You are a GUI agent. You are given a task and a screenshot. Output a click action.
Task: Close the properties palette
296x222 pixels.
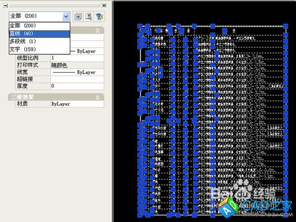tap(104, 6)
